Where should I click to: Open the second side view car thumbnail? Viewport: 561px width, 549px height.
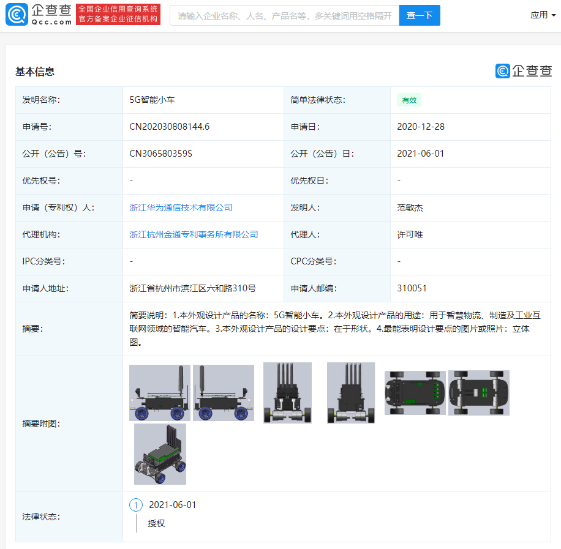(224, 393)
